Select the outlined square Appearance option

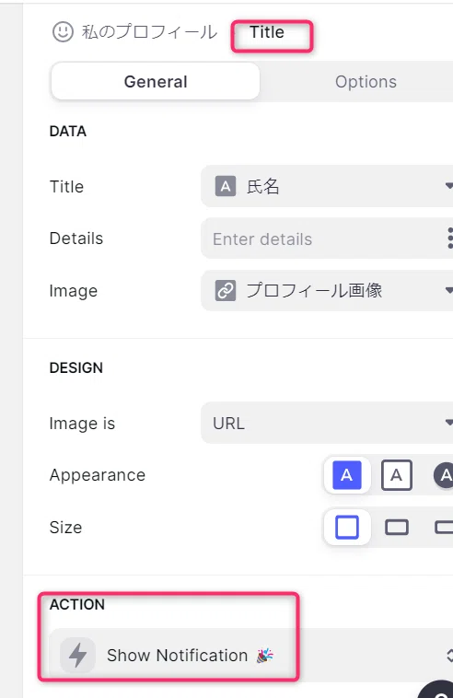click(x=397, y=475)
